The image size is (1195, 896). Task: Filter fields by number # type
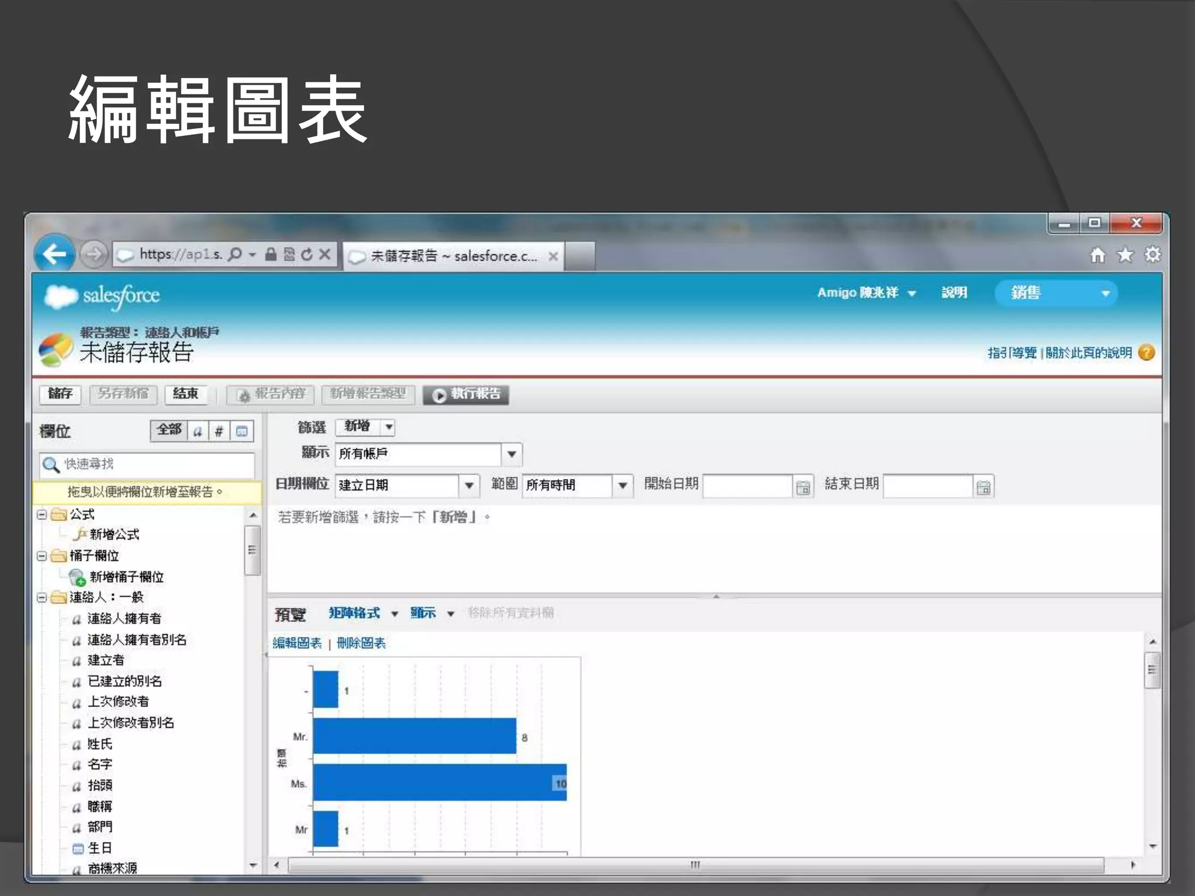(219, 431)
